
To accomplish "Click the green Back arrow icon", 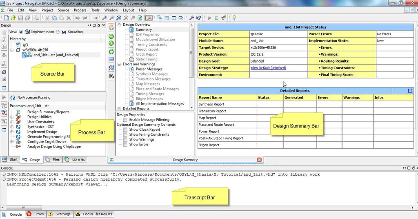I will tap(111, 36).
